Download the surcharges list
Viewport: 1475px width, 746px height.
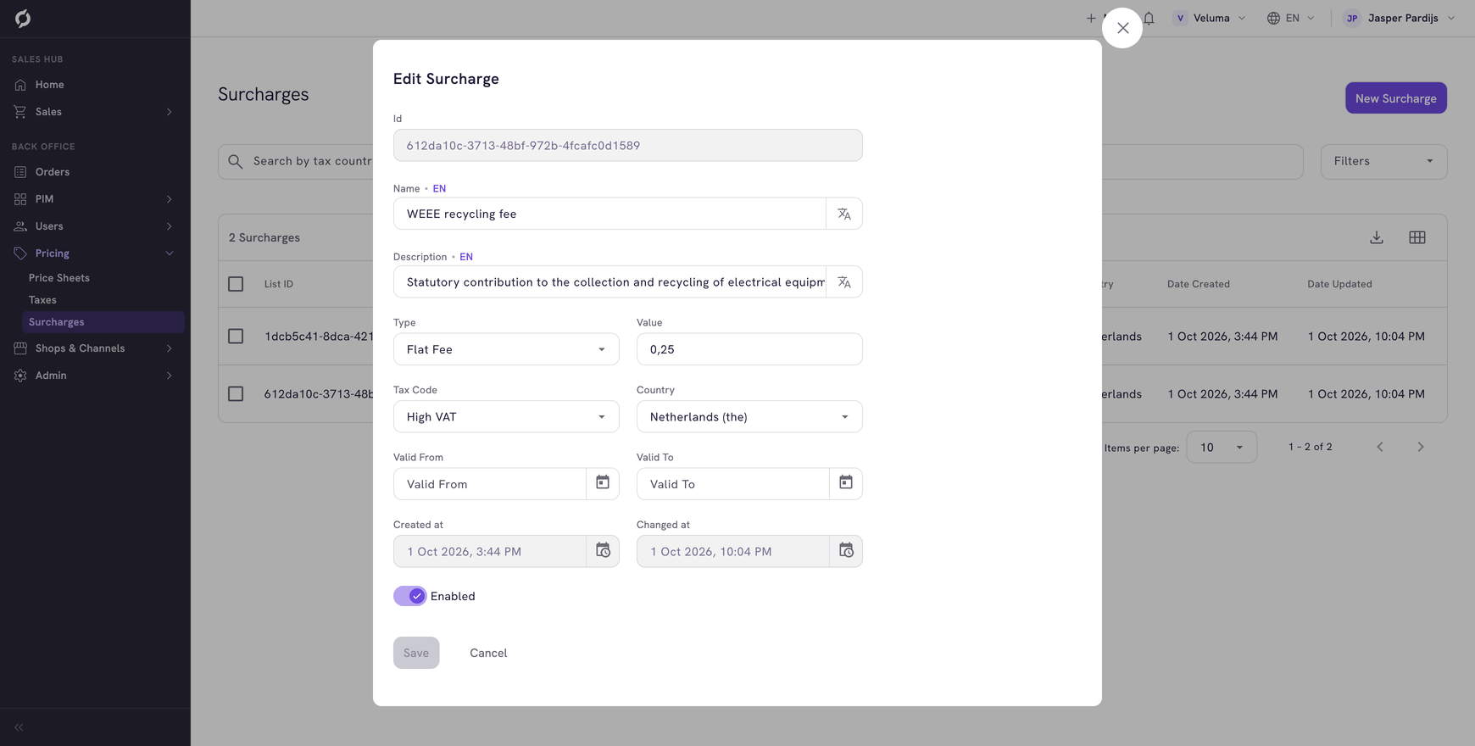pyautogui.click(x=1377, y=237)
